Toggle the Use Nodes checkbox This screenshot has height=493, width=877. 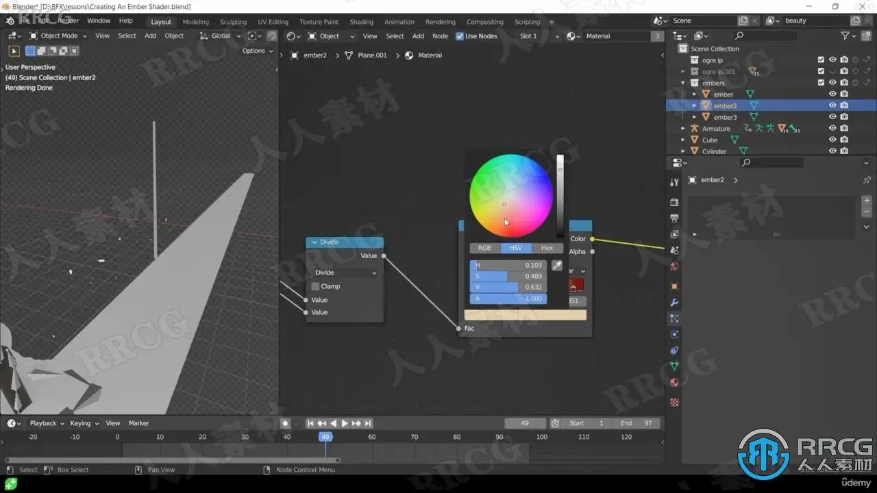pyautogui.click(x=460, y=36)
